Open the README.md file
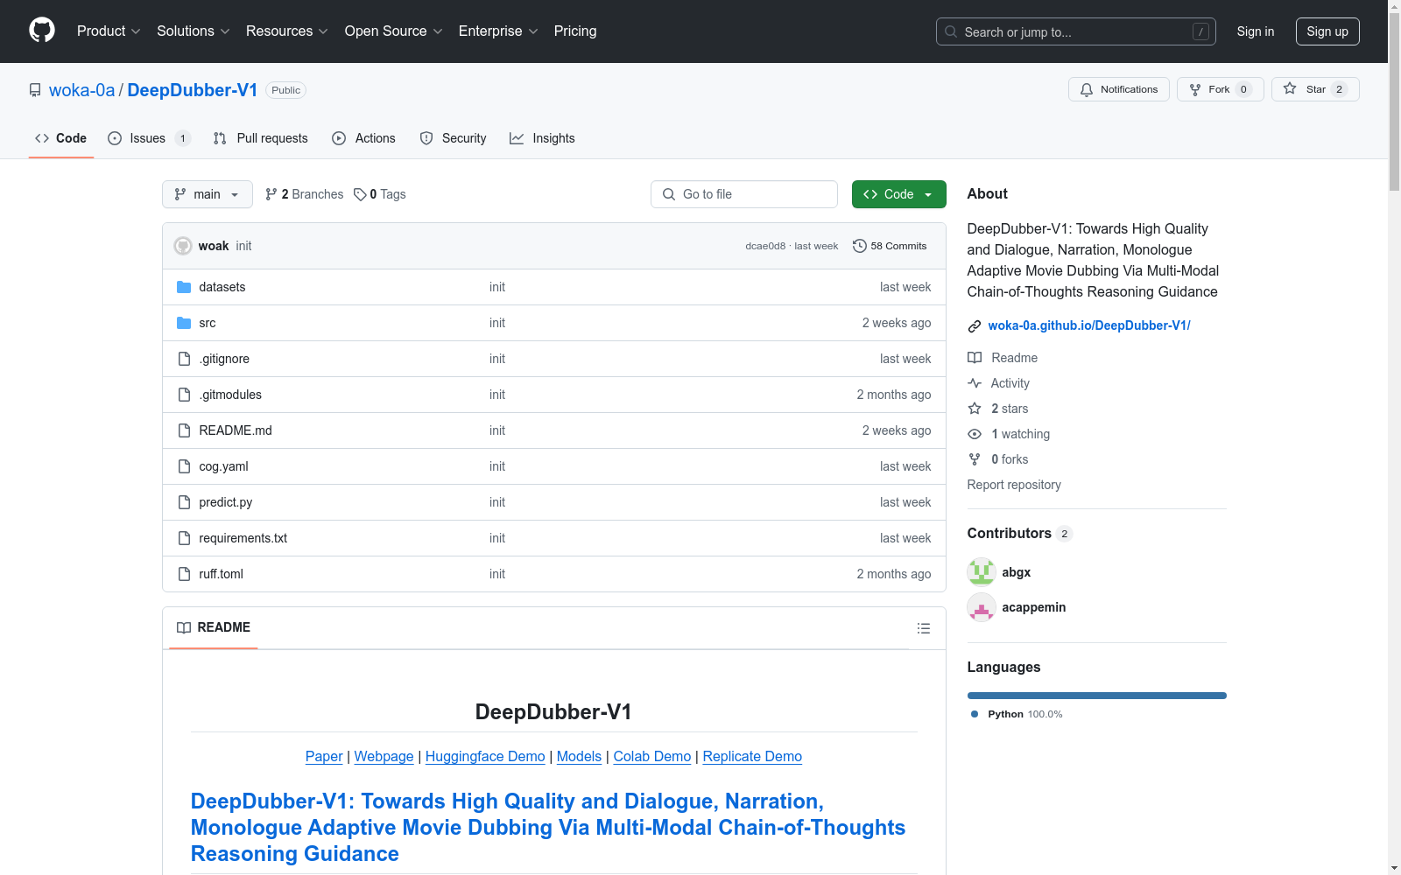The height and width of the screenshot is (875, 1401). (x=236, y=430)
